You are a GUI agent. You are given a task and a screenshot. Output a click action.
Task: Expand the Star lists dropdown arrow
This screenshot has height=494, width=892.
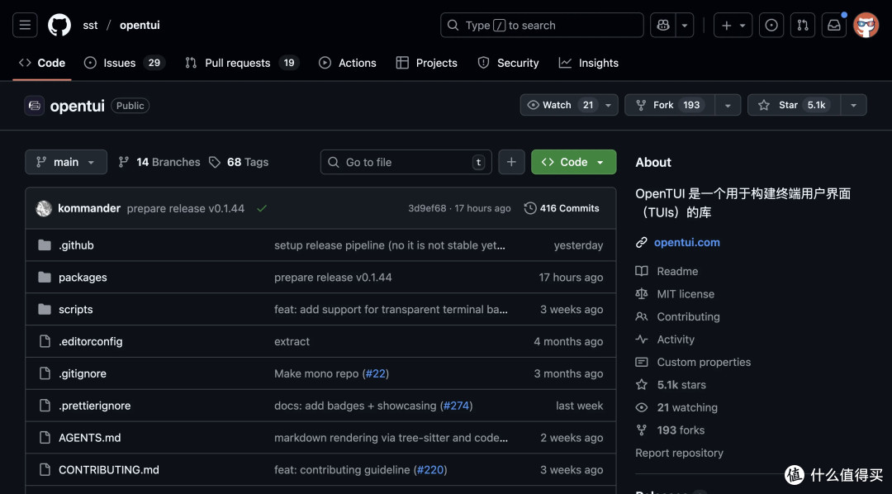click(853, 105)
